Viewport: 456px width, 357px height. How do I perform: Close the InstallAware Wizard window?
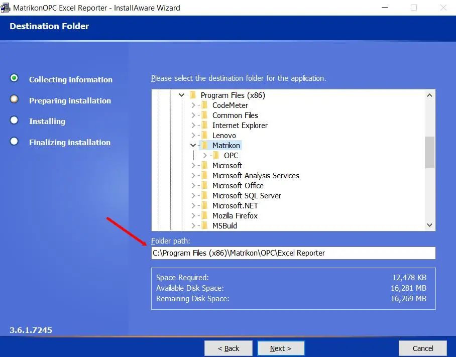(443, 8)
